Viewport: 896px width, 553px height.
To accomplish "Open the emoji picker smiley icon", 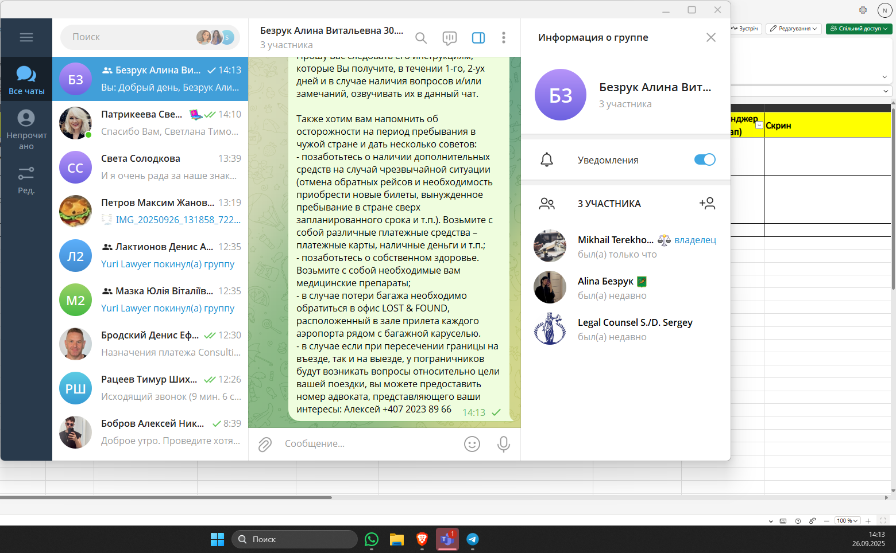I will click(472, 444).
